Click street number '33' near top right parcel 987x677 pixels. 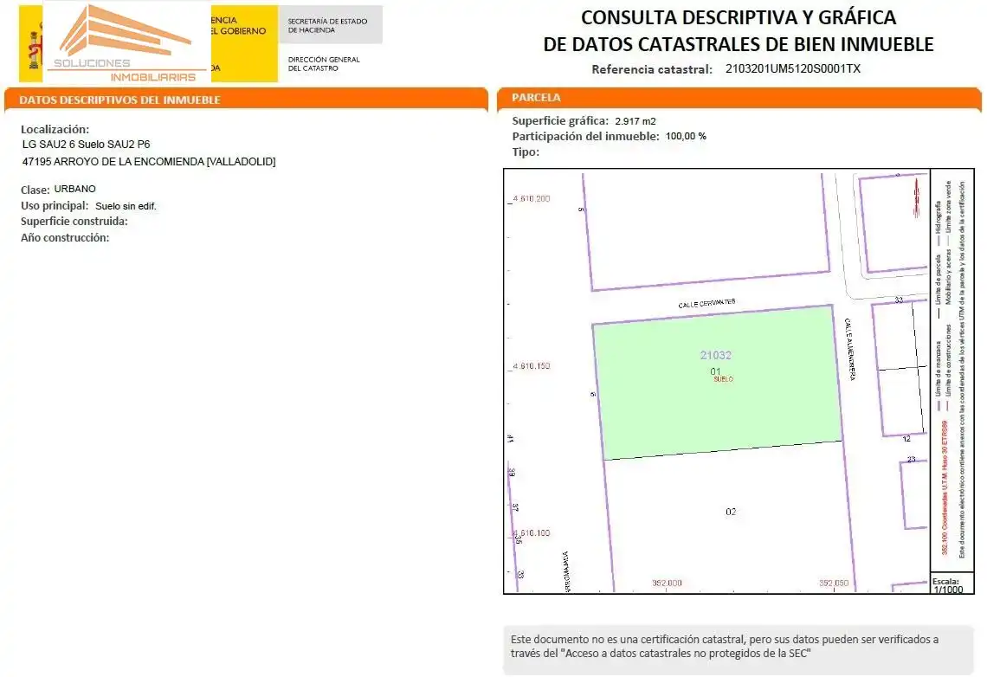point(899,300)
